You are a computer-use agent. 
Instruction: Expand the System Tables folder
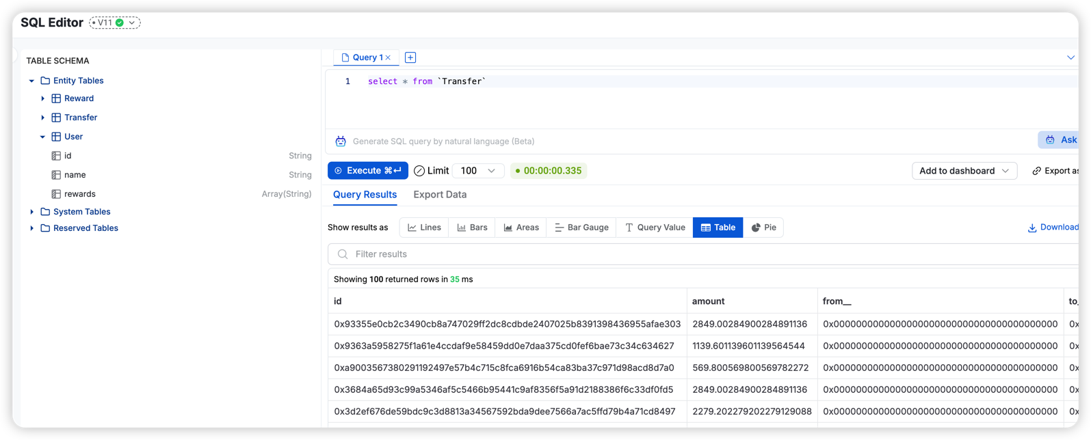point(31,212)
